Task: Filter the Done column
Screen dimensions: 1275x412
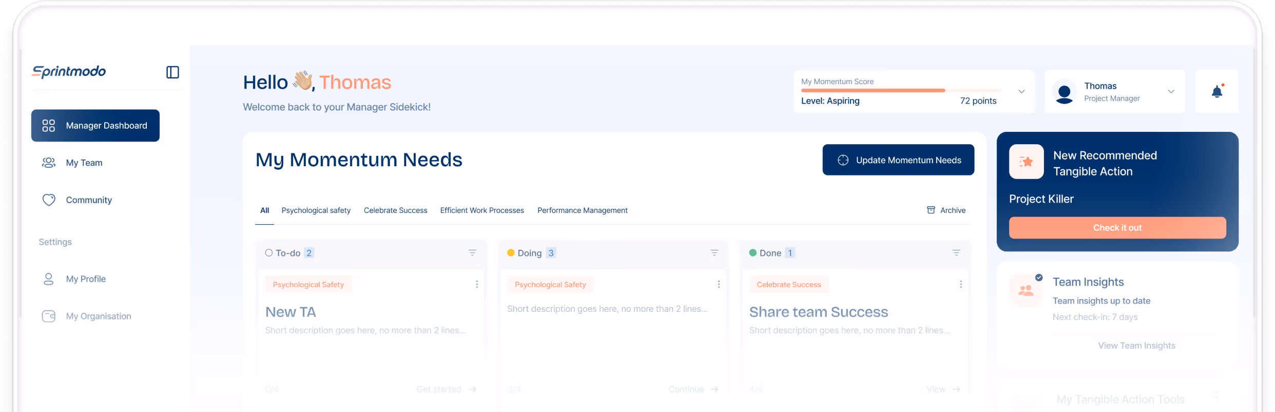Action: (x=956, y=252)
